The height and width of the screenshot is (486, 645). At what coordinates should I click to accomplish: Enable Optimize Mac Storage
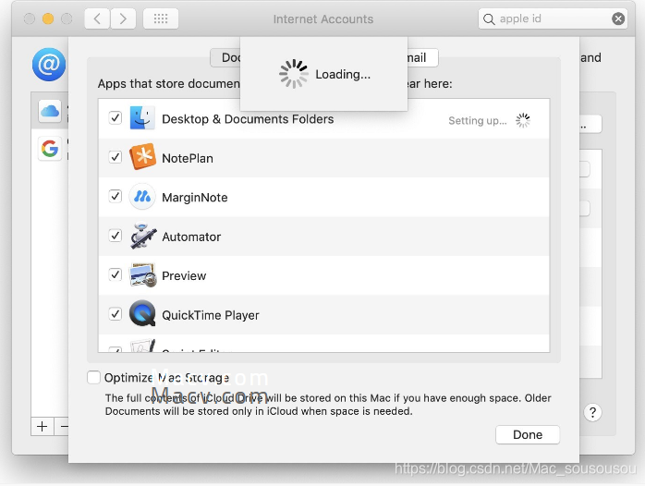coord(93,377)
